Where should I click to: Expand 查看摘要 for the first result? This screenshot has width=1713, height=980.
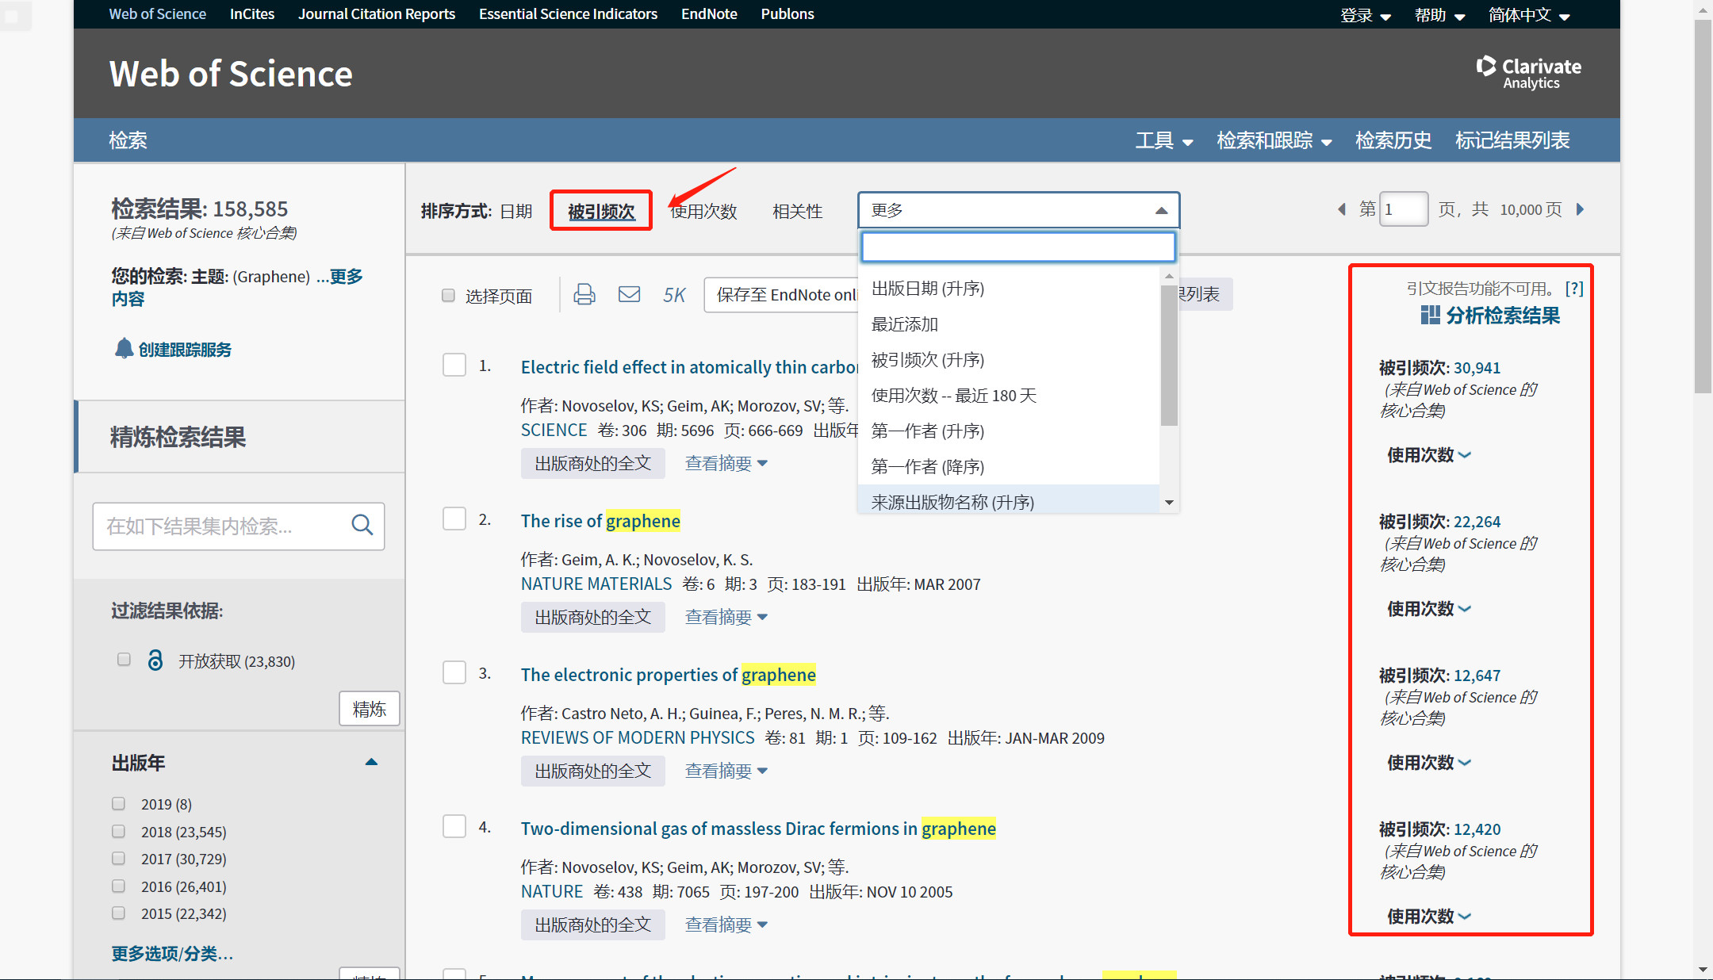tap(726, 463)
